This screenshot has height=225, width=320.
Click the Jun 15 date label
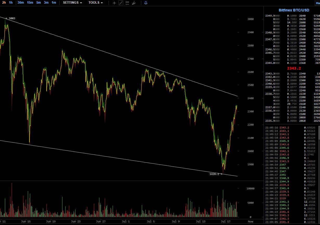coord(26,222)
